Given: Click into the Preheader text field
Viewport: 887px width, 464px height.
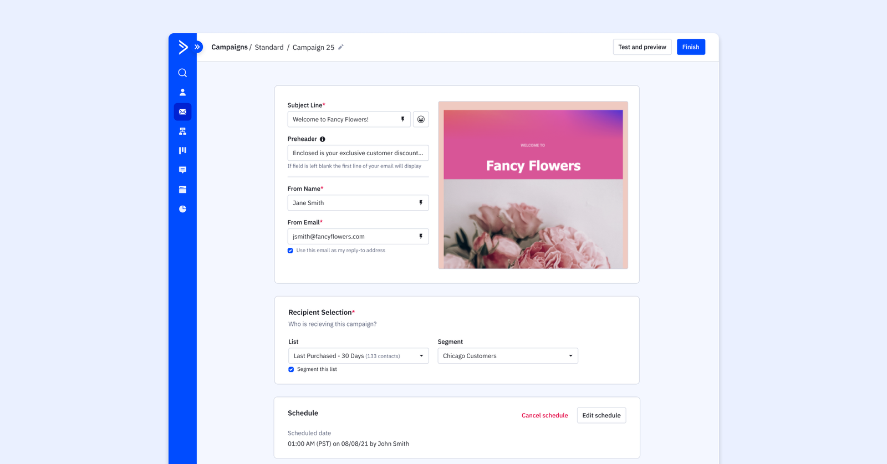Looking at the screenshot, I should pos(358,153).
